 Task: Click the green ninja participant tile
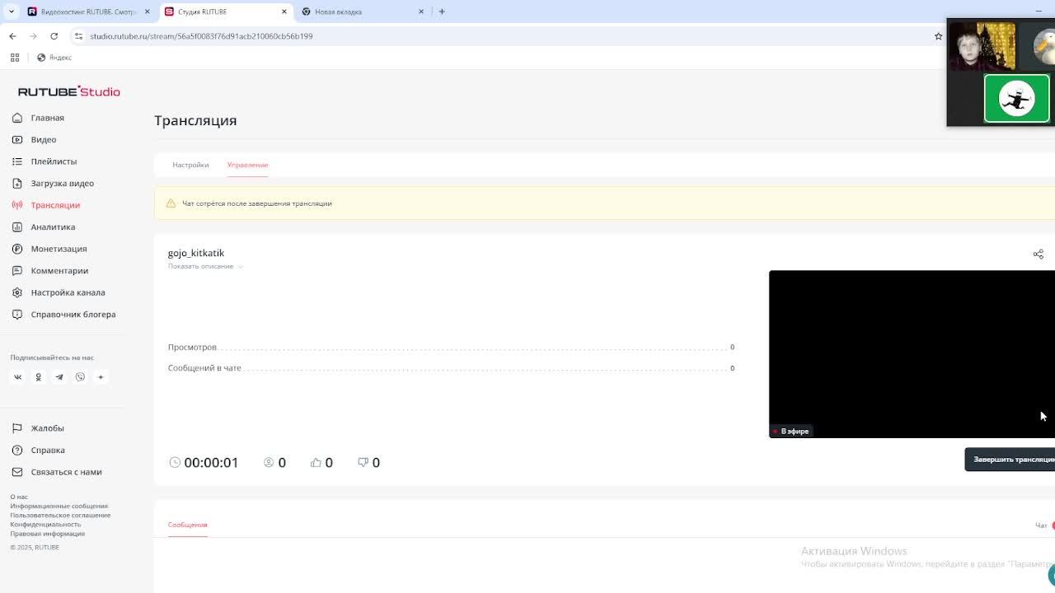coord(1017,98)
